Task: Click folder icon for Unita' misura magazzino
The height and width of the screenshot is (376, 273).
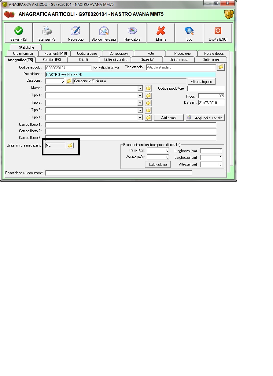Action: (x=70, y=145)
